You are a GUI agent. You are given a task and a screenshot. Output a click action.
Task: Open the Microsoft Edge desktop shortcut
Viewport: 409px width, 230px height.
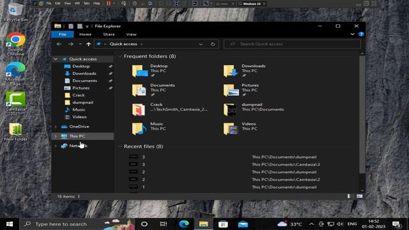[x=15, y=74]
